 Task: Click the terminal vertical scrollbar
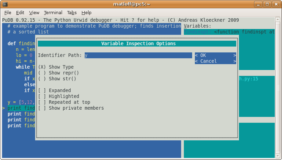278,86
